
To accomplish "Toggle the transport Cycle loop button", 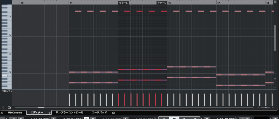I will 164,118.
